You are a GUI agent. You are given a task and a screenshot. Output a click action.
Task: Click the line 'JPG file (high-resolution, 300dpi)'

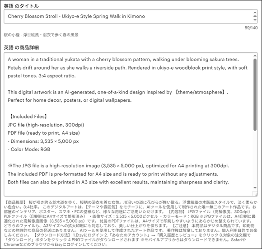pyautogui.click(x=46, y=125)
